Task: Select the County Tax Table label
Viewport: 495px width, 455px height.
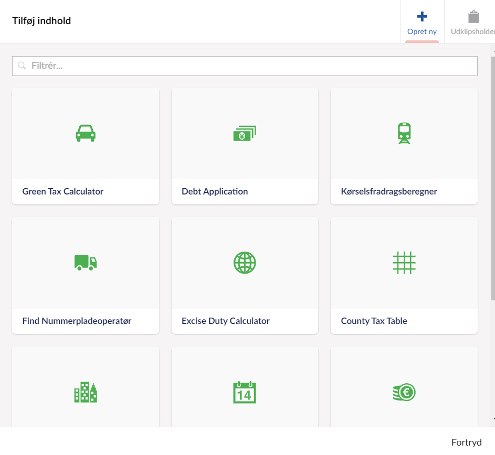Action: [374, 321]
